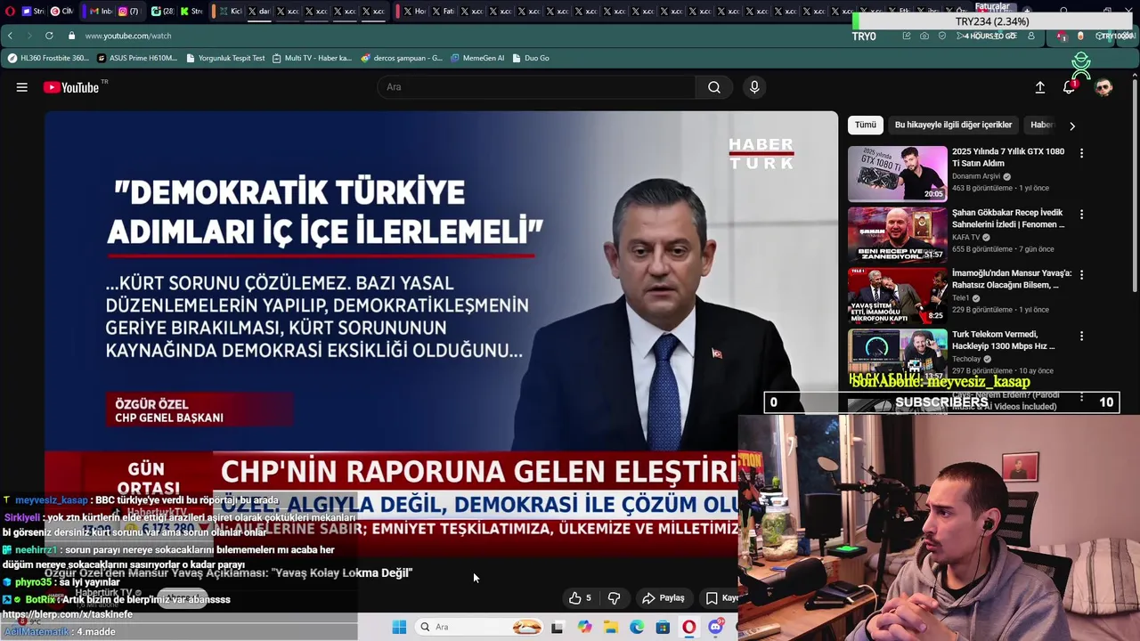
Task: Select the 'Bu hikayeyle ilgili diğer içerikler' chip
Action: pyautogui.click(x=953, y=125)
